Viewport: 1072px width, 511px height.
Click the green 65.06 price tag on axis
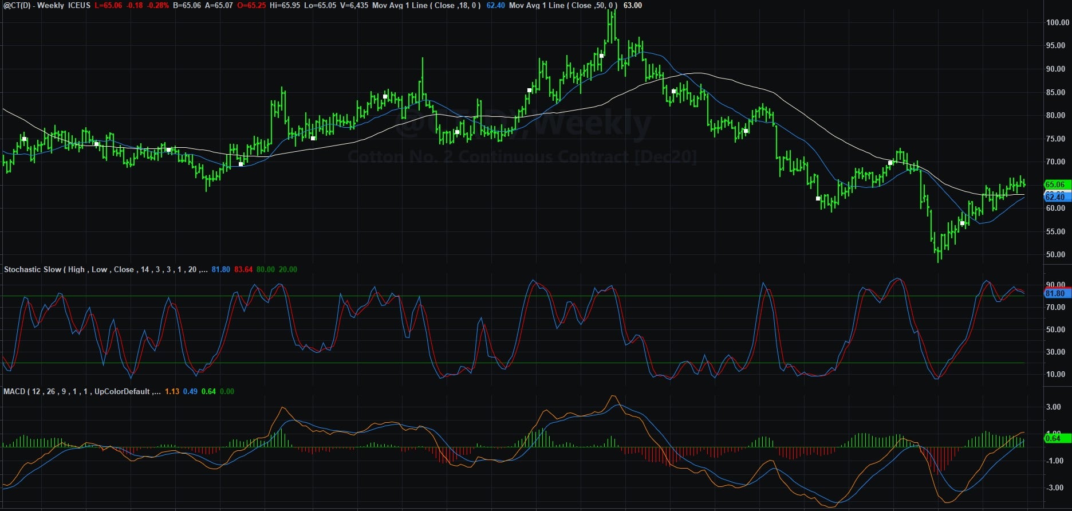[x=1057, y=184]
